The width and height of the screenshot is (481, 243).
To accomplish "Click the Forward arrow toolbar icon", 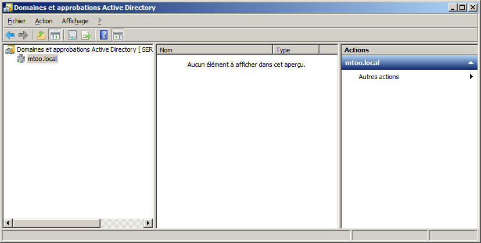I will coord(23,35).
